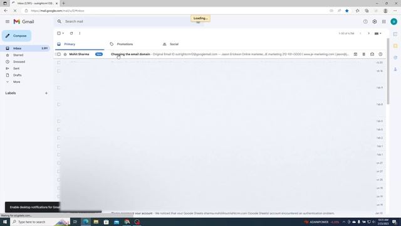This screenshot has height=226, width=401.
Task: Snooze the Mohit Sharma email
Action: (380, 55)
